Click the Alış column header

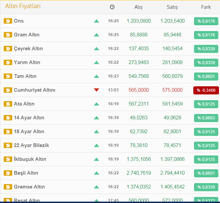pyautogui.click(x=138, y=7)
